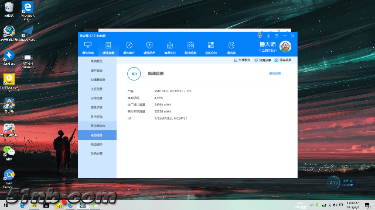This screenshot has height=210, width=375.
Task: Click the Lu Dashi mascot avatar
Action: coord(285,47)
